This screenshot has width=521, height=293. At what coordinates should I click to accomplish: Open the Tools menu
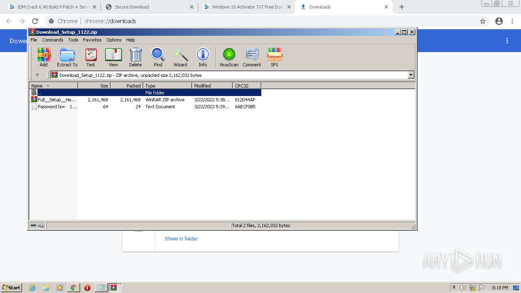[73, 40]
